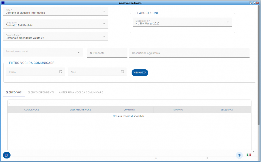
Task: Click the Italian flag language icon
Action: (249, 155)
